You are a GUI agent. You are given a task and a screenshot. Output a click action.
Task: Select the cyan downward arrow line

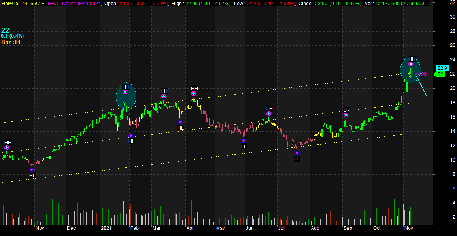pos(420,87)
